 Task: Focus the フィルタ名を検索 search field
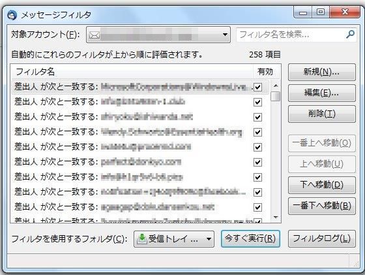(291, 35)
